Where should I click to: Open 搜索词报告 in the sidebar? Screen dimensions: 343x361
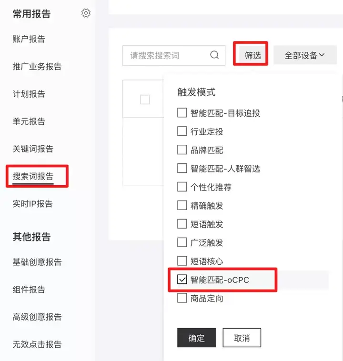(33, 176)
